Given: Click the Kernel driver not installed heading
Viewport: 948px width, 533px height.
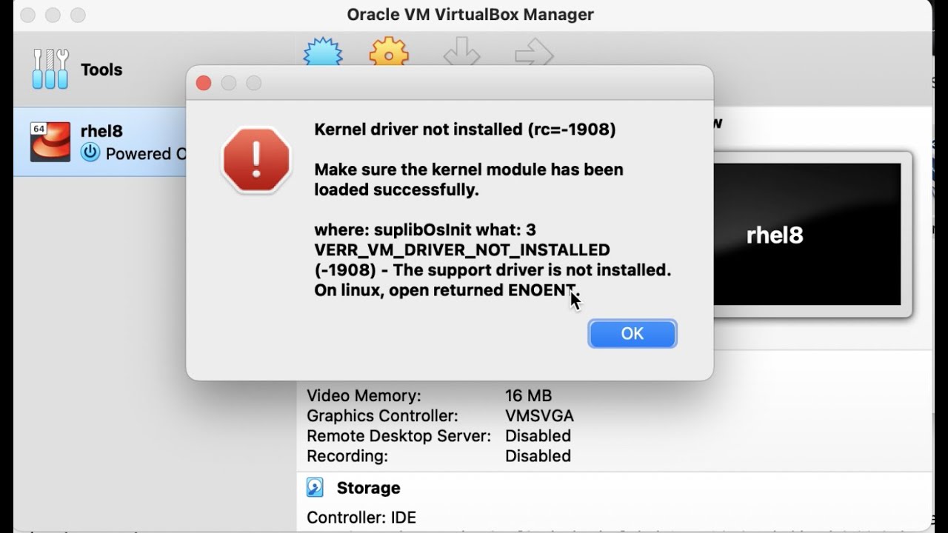Looking at the screenshot, I should point(465,130).
